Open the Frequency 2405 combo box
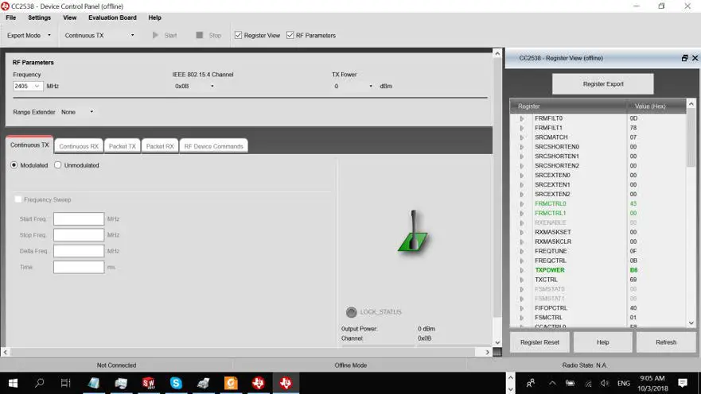The width and height of the screenshot is (701, 394). coord(28,86)
